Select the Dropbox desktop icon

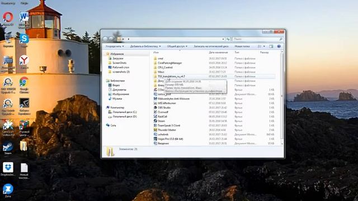pyautogui.click(x=8, y=169)
